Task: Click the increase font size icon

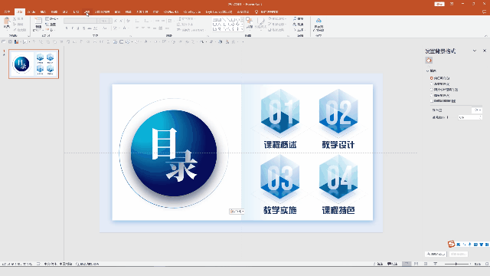Action: (x=116, y=21)
